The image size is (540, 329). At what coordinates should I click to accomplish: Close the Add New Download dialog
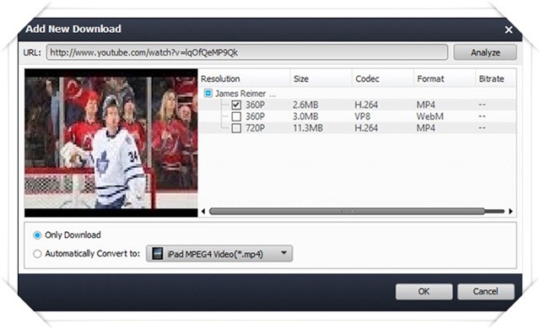(x=508, y=30)
